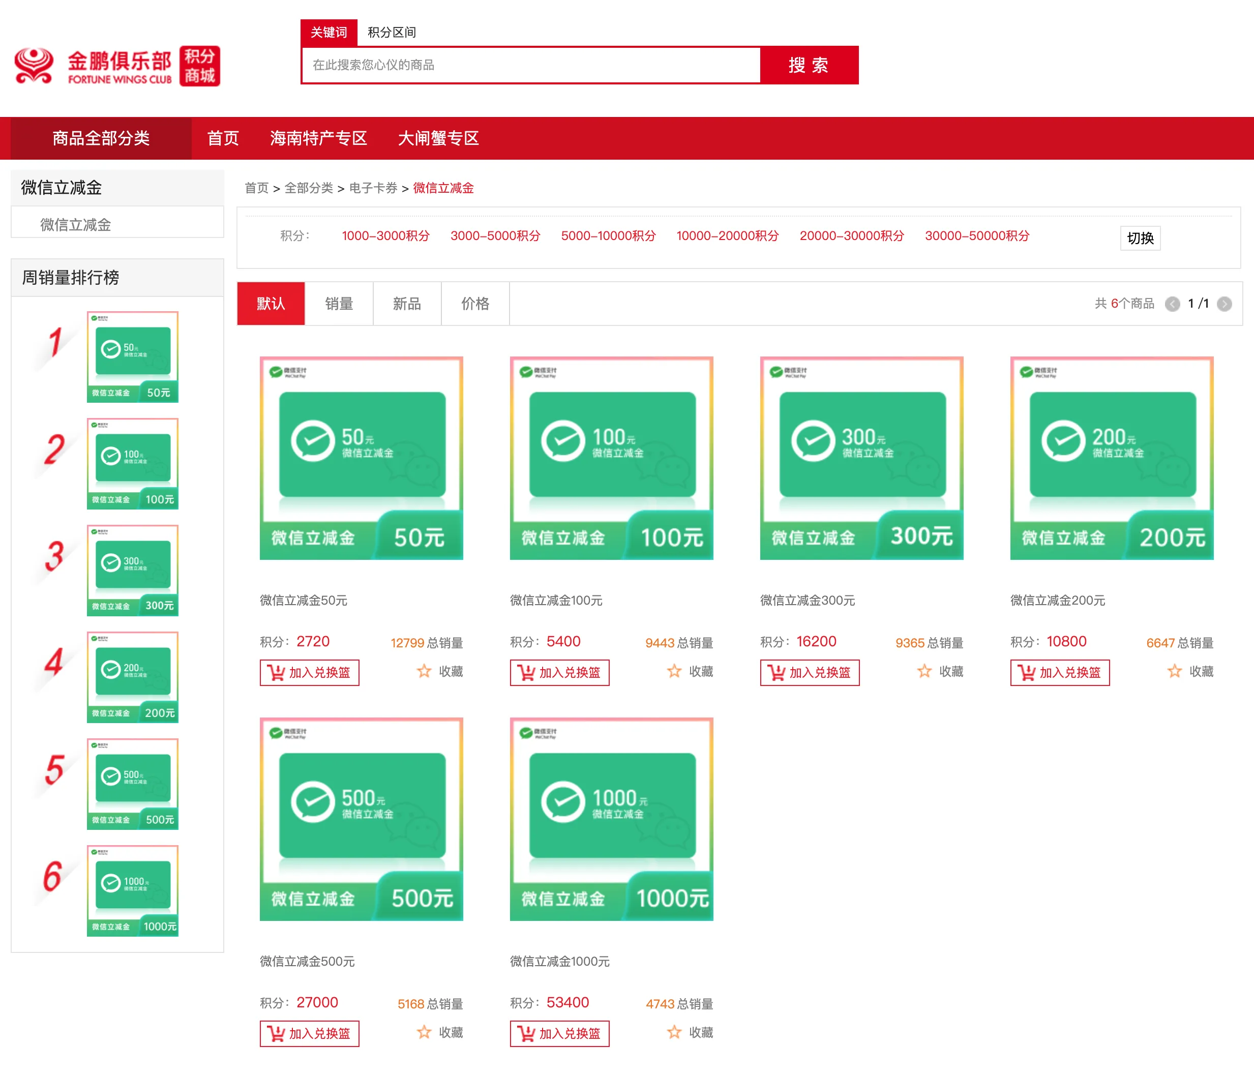Focus the product search input field
The height and width of the screenshot is (1076, 1254).
point(531,66)
